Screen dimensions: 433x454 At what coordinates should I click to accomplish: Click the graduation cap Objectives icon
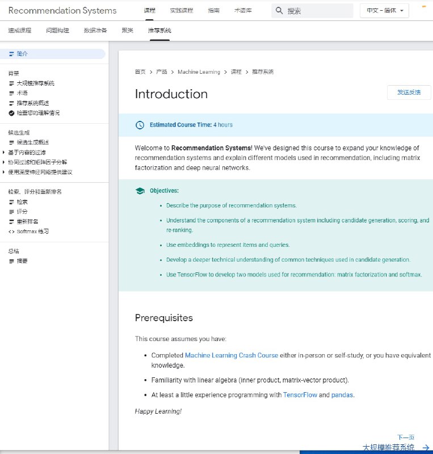(x=140, y=191)
